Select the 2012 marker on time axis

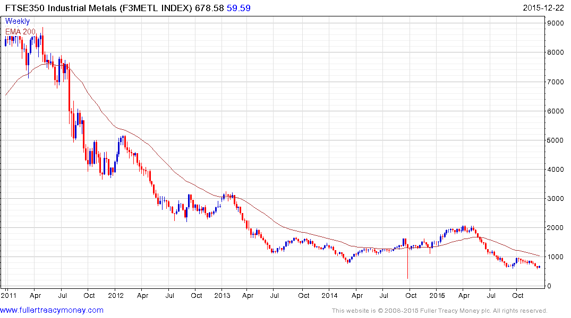tap(115, 295)
